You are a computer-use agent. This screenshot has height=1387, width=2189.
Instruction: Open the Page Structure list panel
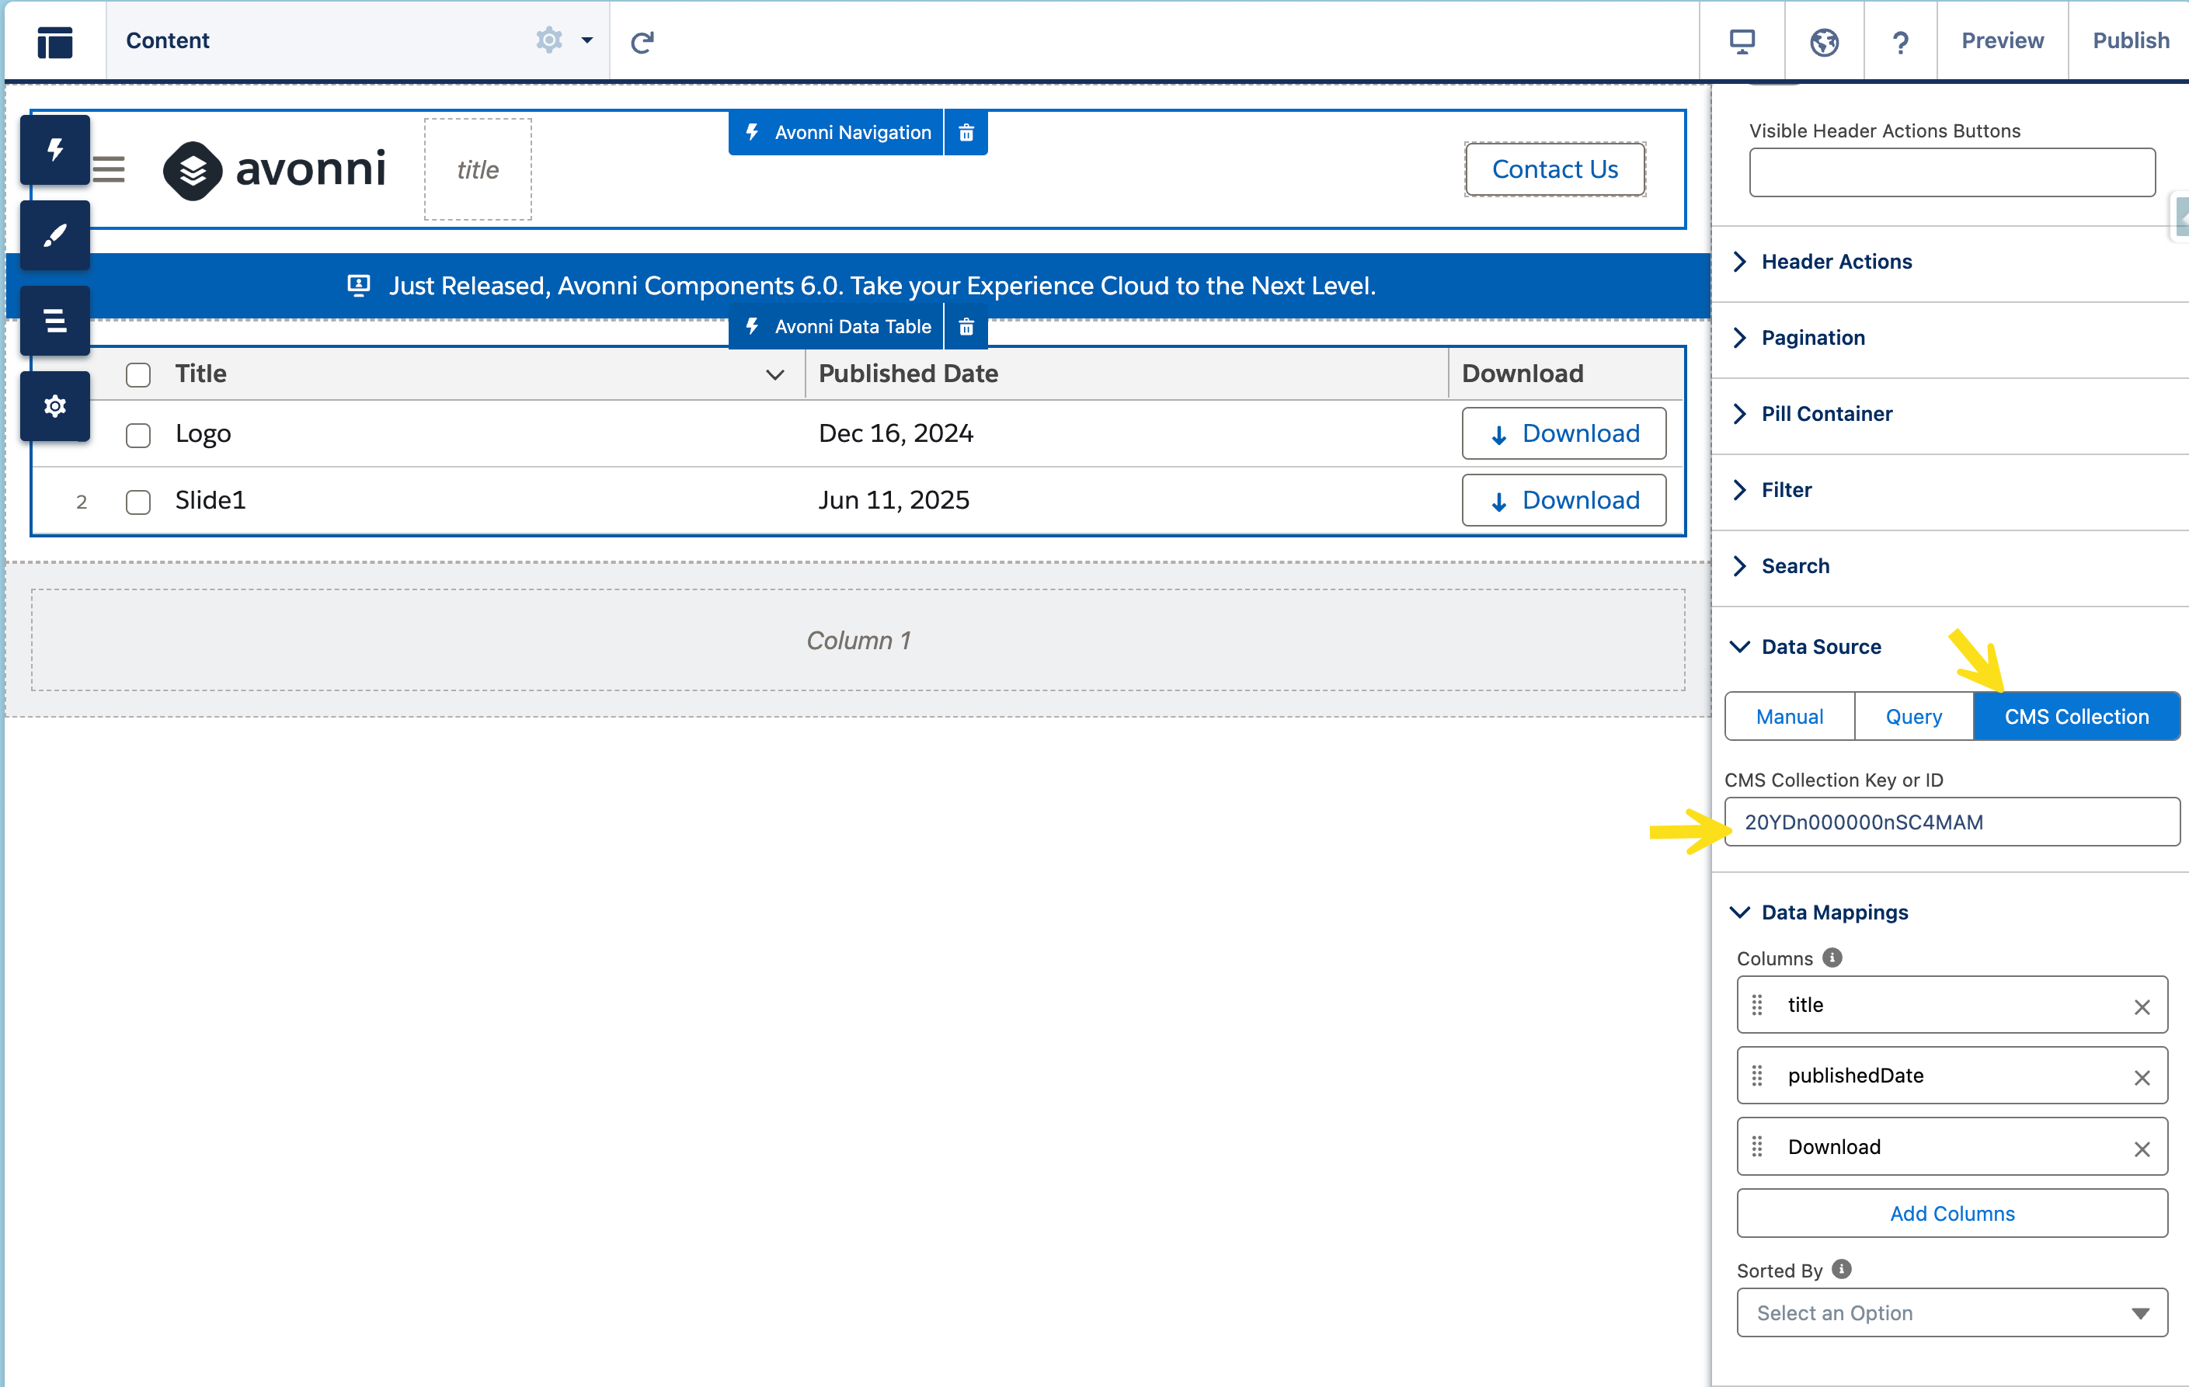pos(54,321)
